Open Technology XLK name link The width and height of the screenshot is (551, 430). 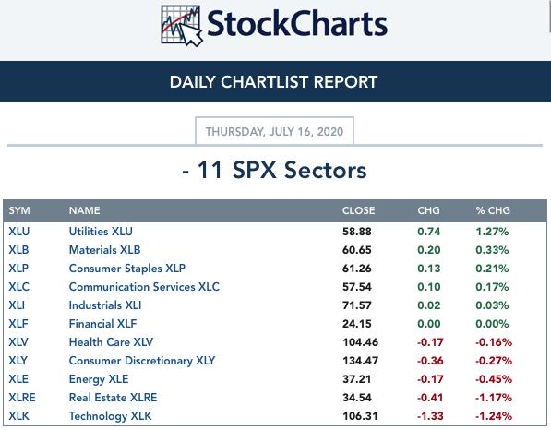pyautogui.click(x=110, y=416)
